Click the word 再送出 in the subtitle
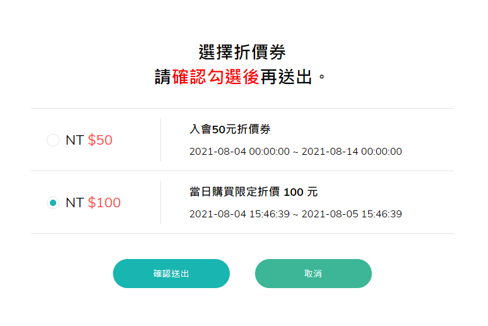Viewport: 488px width, 326px height. pos(286,76)
